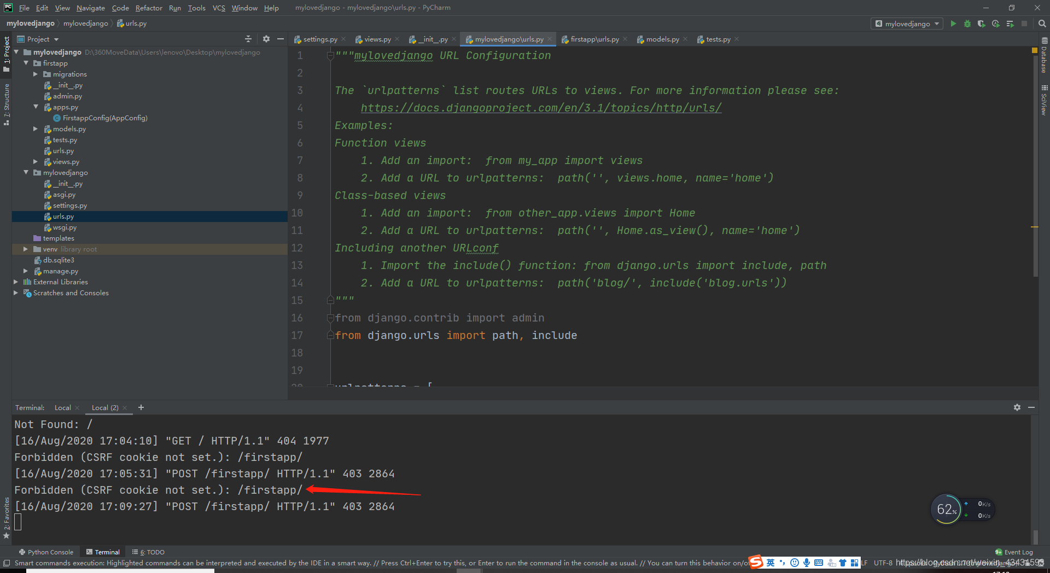Switch to firstapp\urls.py tab
1050x573 pixels.
click(x=594, y=39)
